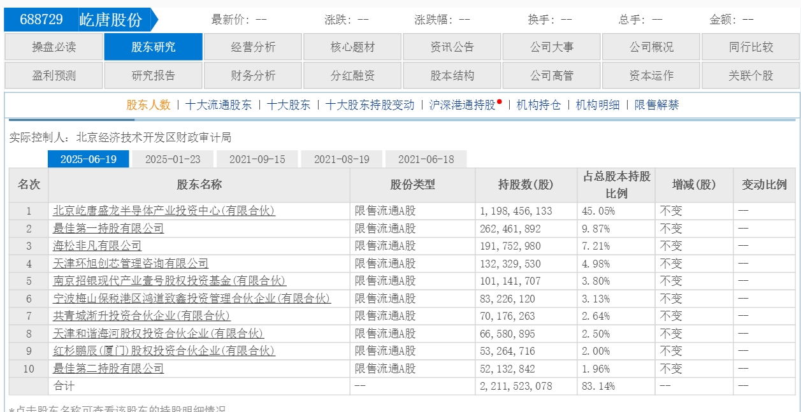Open shareholder 红杉鹏辰(厦门)股权投资合伙企业 details
This screenshot has height=412, width=801.
[x=164, y=351]
